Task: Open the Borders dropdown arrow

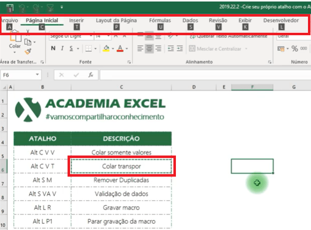Action: pyautogui.click(x=95, y=48)
